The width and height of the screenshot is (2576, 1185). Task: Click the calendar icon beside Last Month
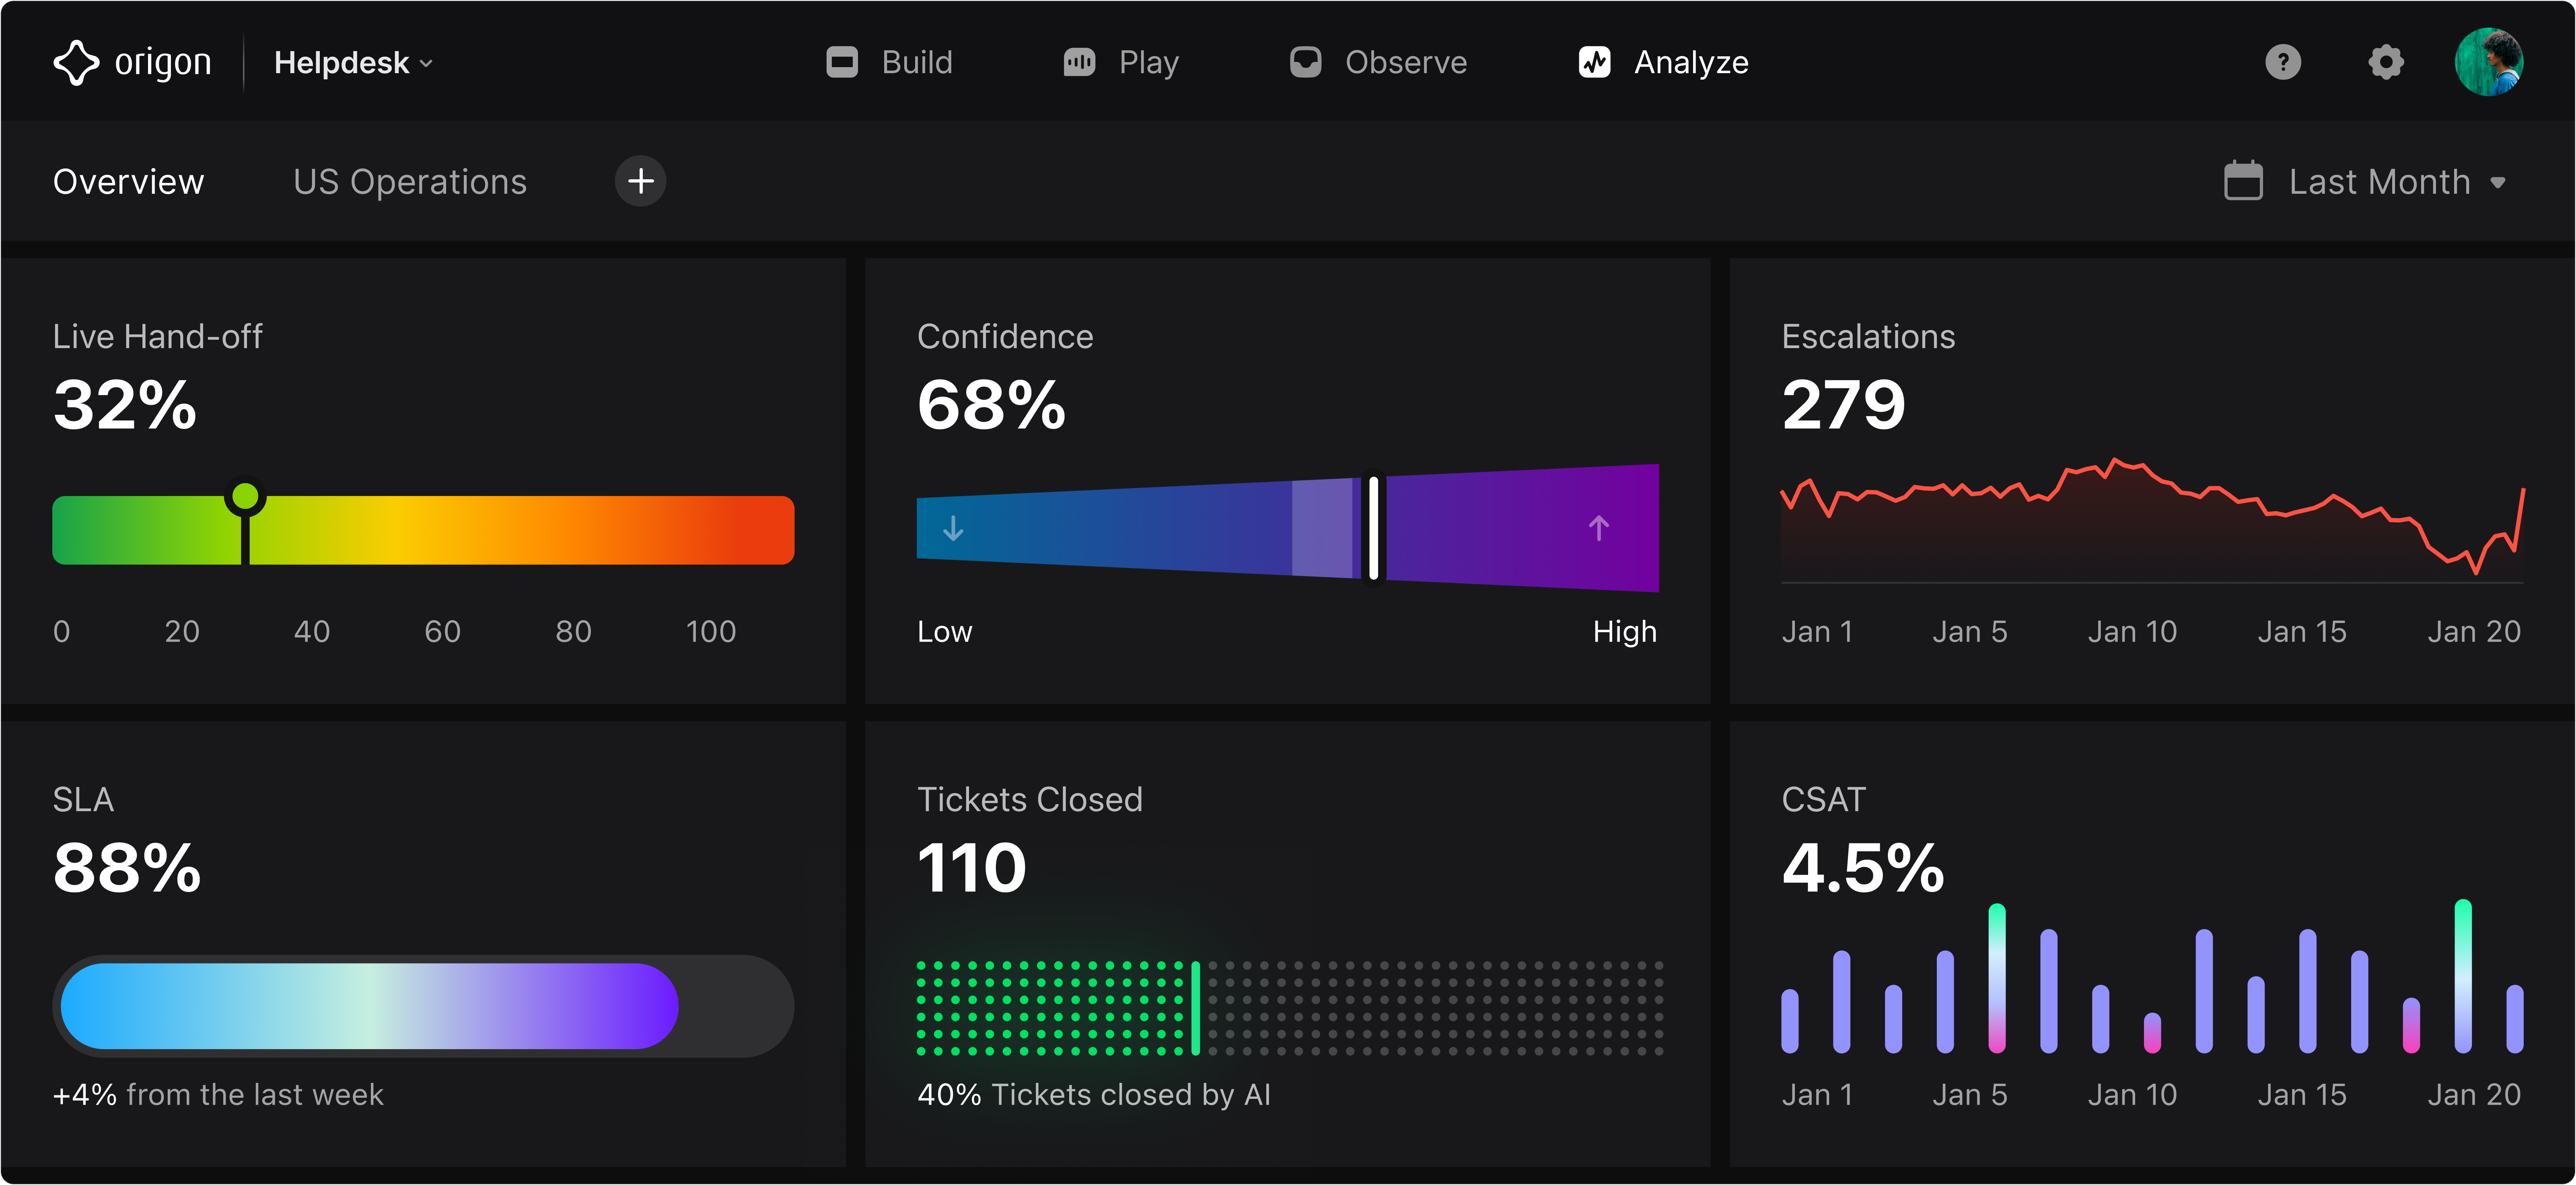[2243, 181]
